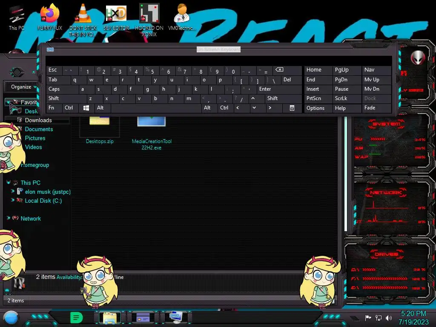Expand the elon musk (justpc) node
This screenshot has width=436, height=327.
[x=12, y=191]
